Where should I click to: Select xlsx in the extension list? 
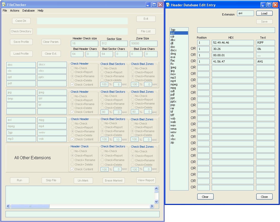(x=179, y=139)
